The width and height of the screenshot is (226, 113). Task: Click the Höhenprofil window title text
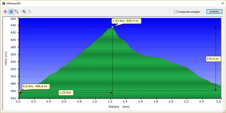click(x=14, y=3)
